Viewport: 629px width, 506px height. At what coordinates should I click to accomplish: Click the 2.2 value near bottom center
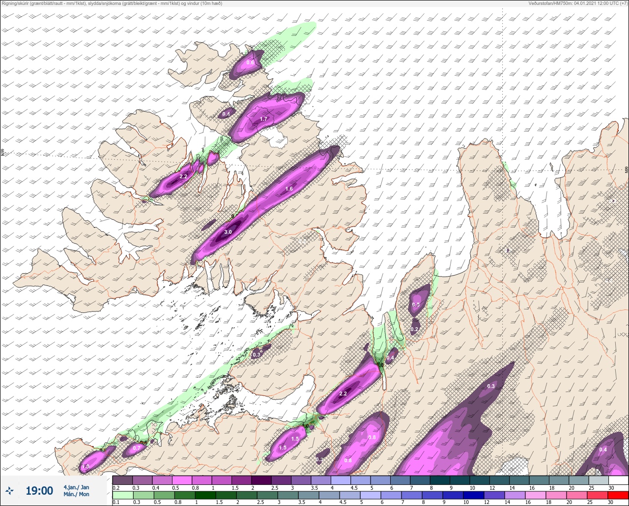(x=343, y=394)
